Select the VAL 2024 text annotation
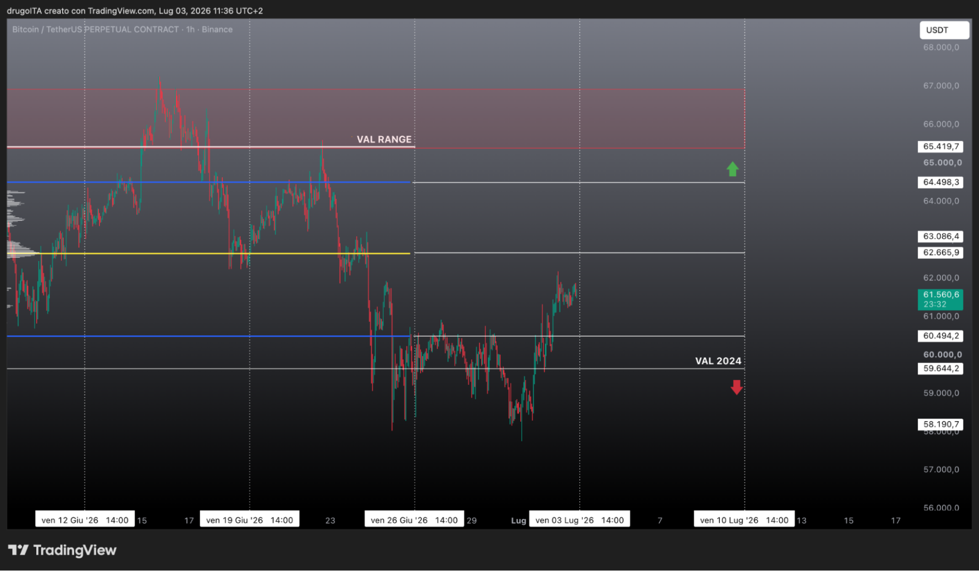Screen dimensions: 979x571 pyautogui.click(x=718, y=361)
